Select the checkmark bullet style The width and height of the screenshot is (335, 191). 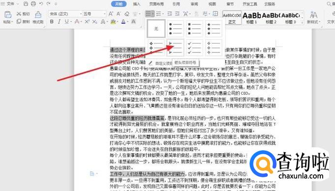[194, 48]
